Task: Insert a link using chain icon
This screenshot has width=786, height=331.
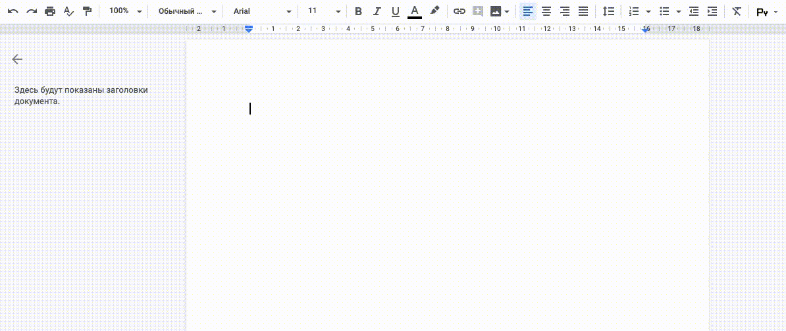Action: click(459, 11)
